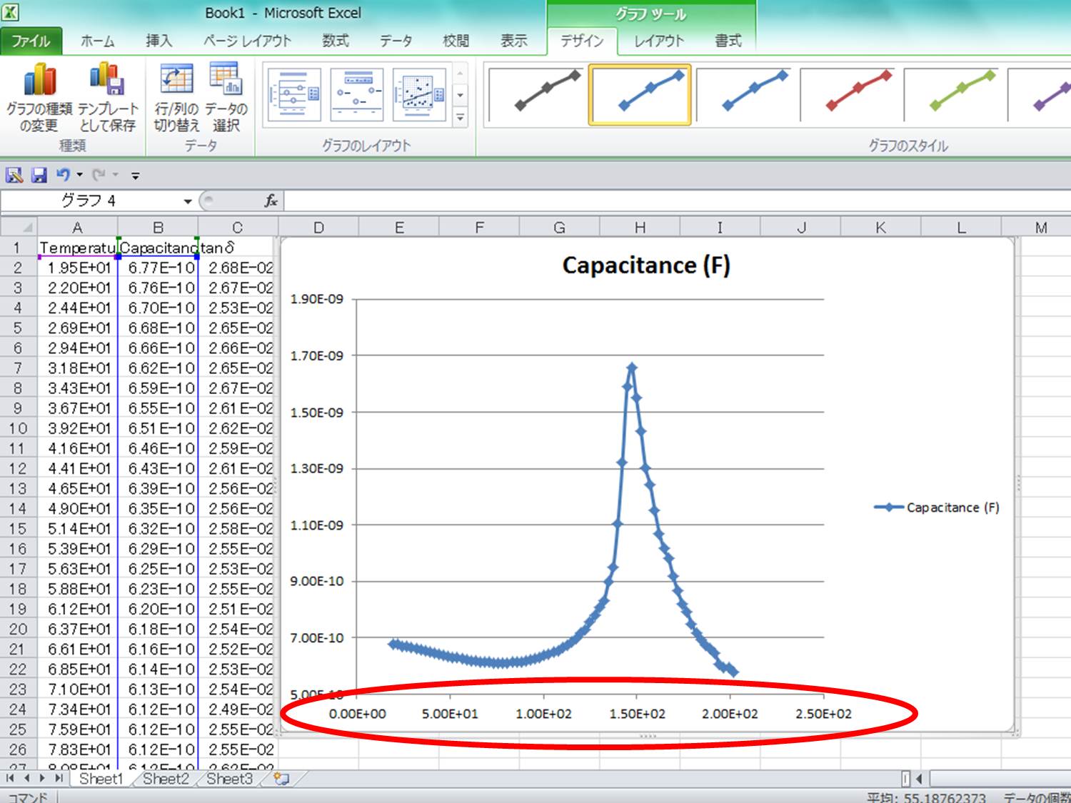Screen dimensions: 1071x803
Task: Click the Save icon in quick toolbar
Action: click(x=39, y=175)
